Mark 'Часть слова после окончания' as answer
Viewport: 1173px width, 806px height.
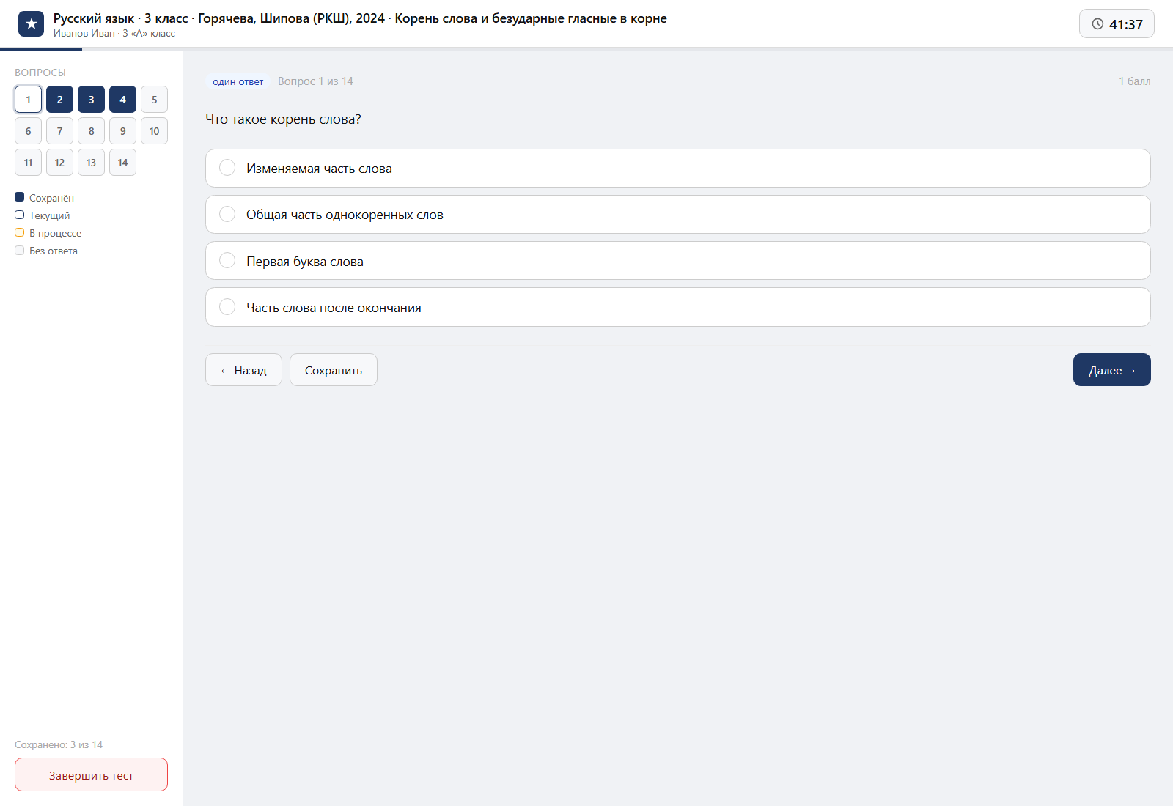(678, 307)
